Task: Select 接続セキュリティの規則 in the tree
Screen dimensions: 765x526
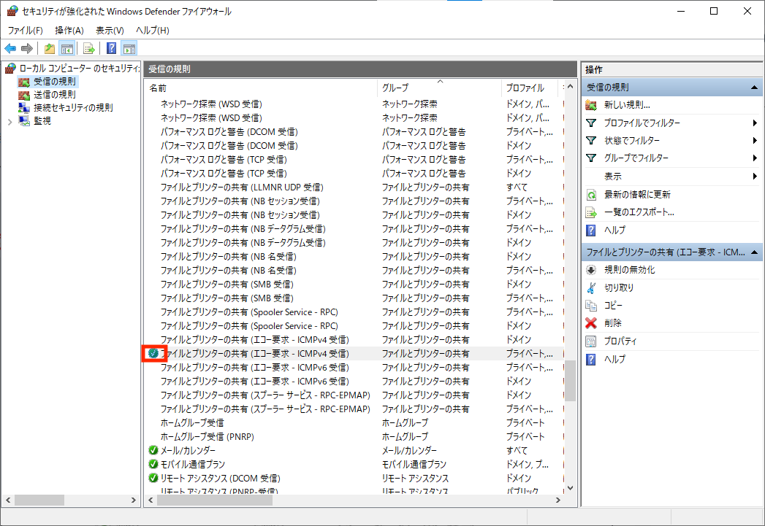Action: (x=73, y=108)
